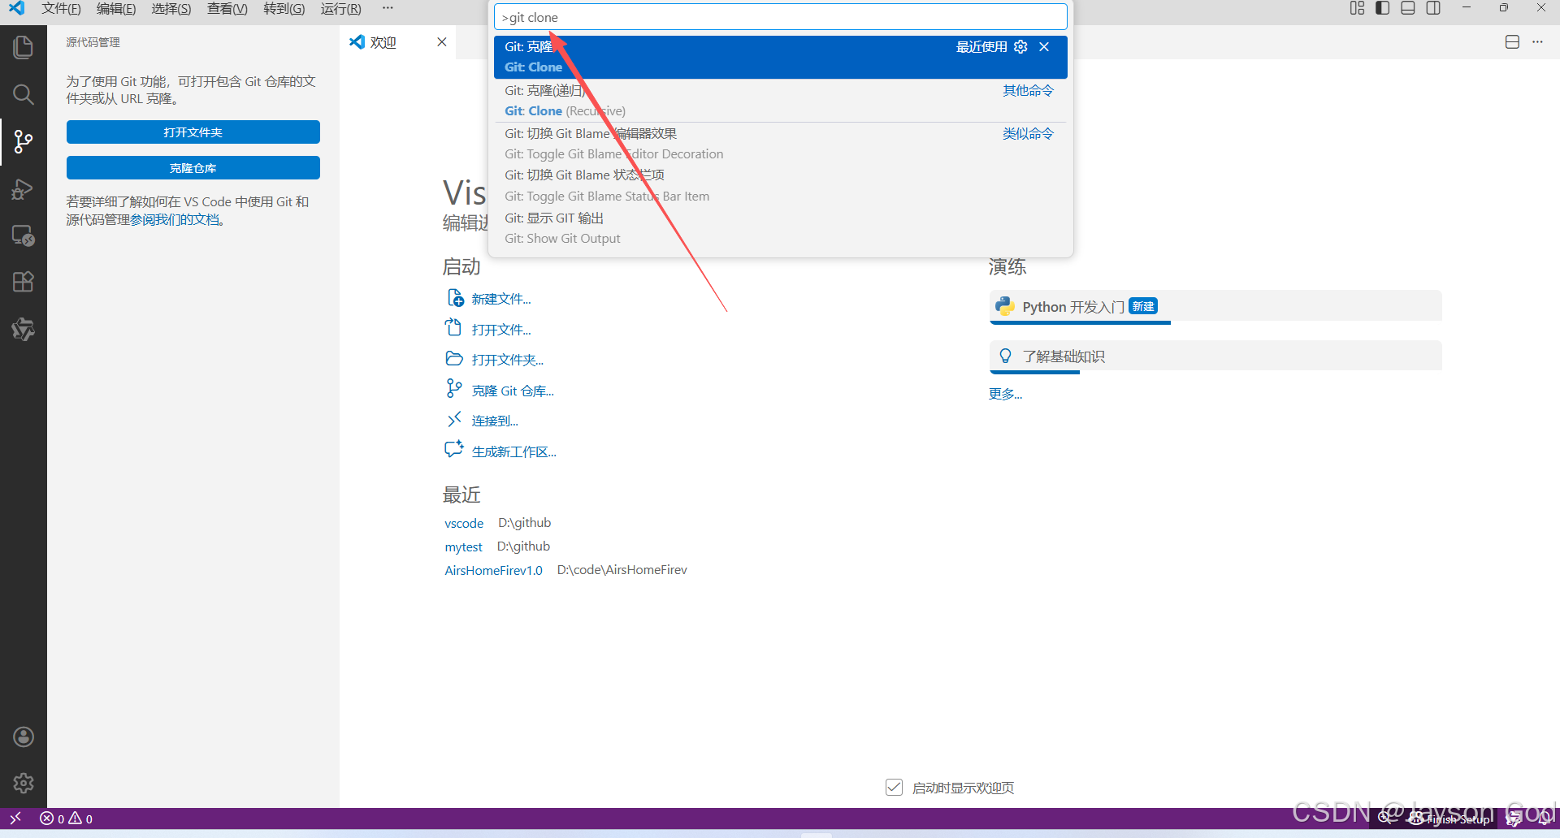Toggle show welcome page on startup checkbox
Image resolution: width=1560 pixels, height=838 pixels.
coord(894,787)
